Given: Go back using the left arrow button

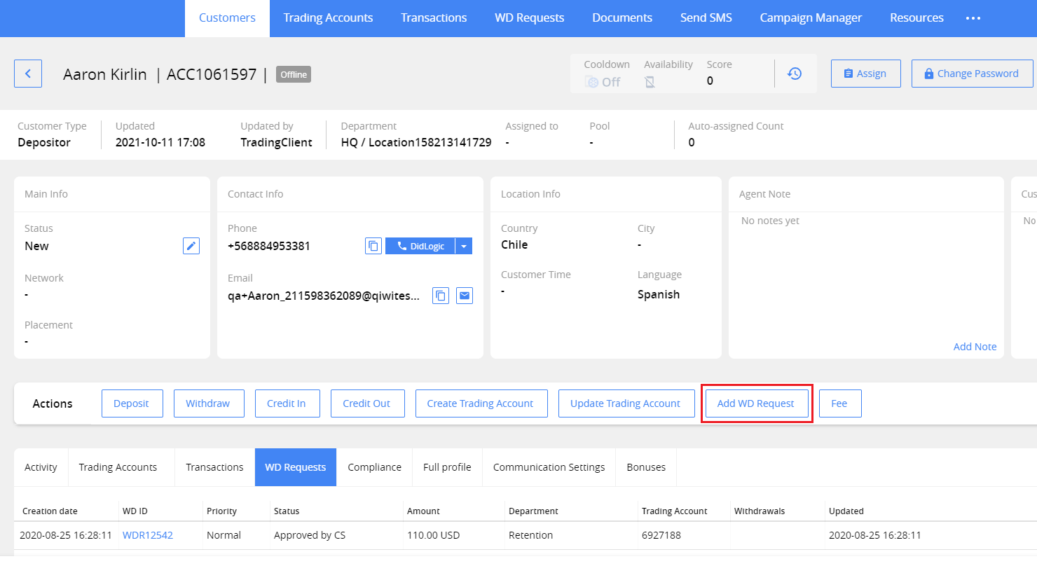Looking at the screenshot, I should coord(27,73).
